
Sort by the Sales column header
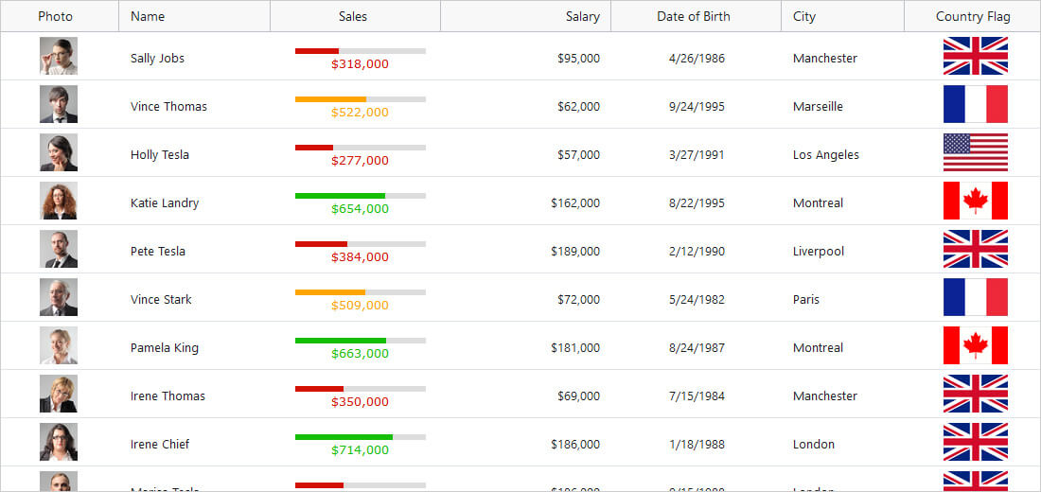point(353,16)
